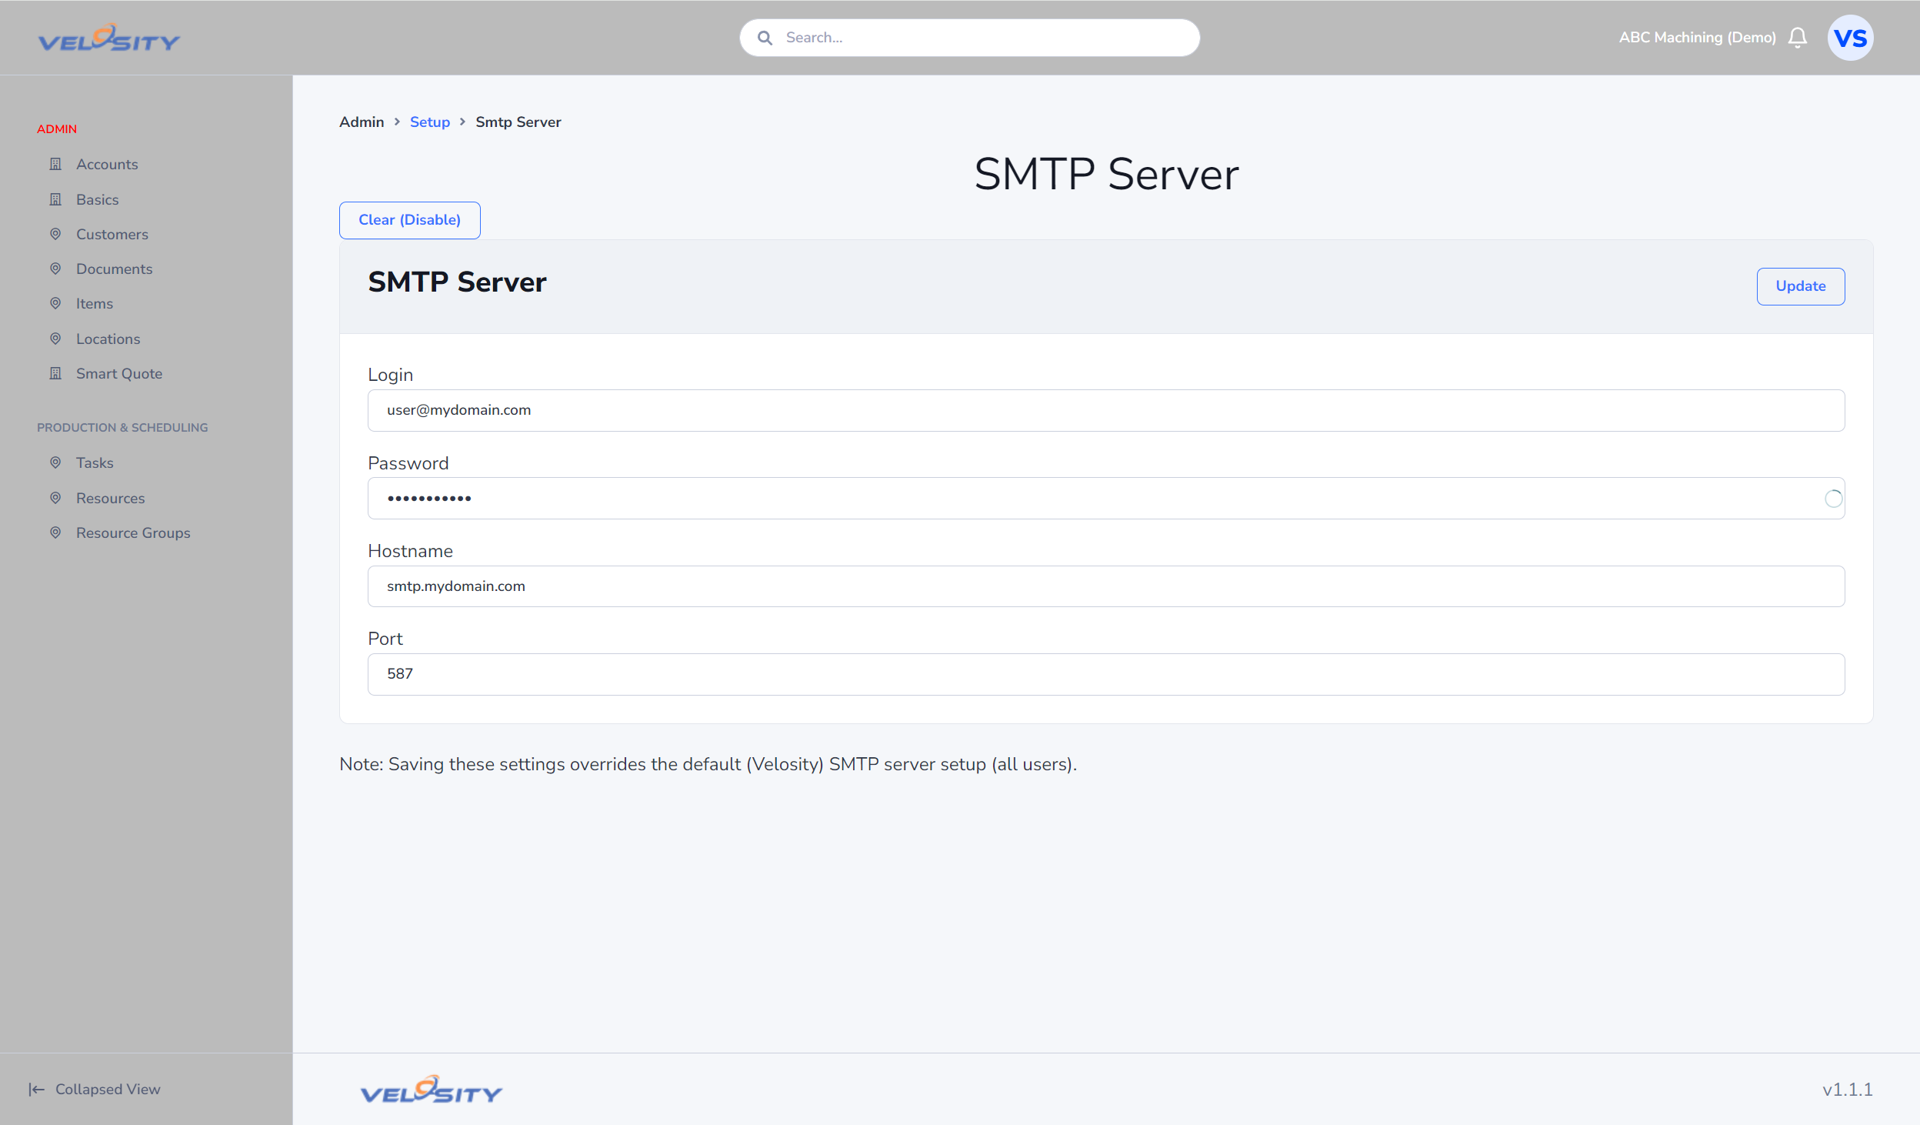Click the Smart Quote sidebar icon

coord(54,372)
